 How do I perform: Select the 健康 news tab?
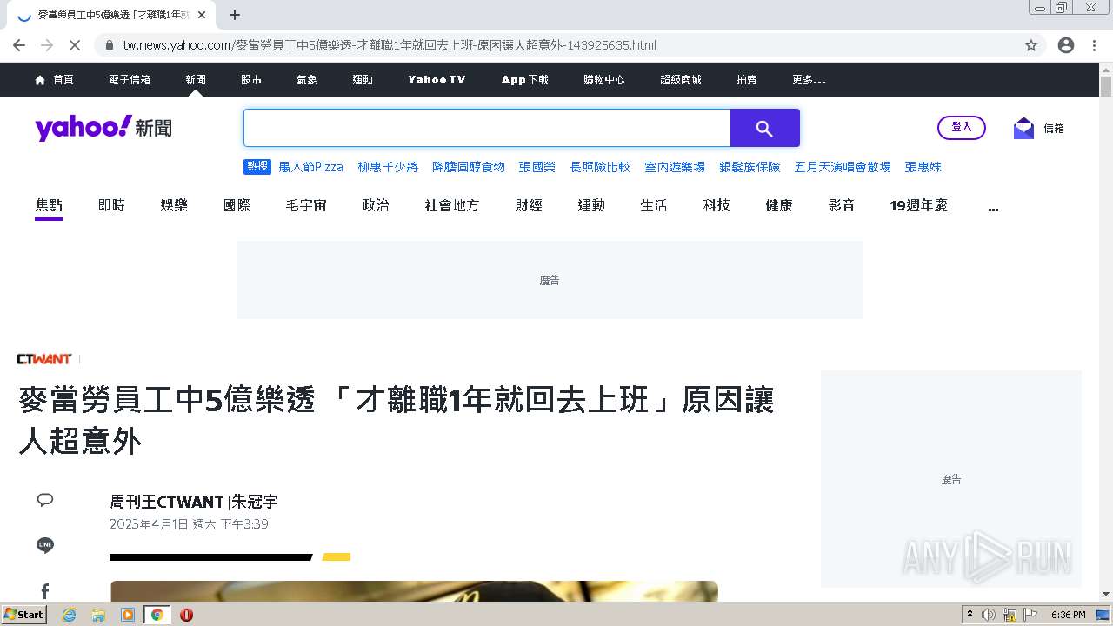(779, 206)
